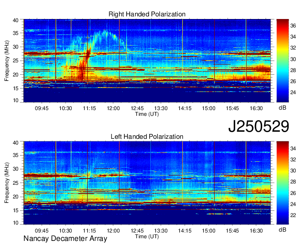Click the "Nancay Decameter Array" caption

coord(65,238)
